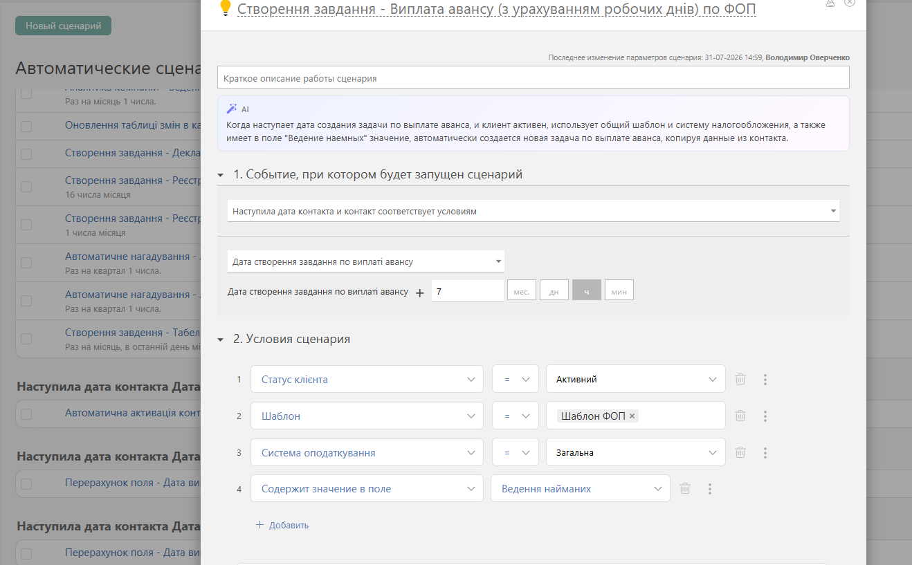The image size is (912, 565).
Task: Delete the Шаблон condition with the trash icon
Action: tap(740, 416)
